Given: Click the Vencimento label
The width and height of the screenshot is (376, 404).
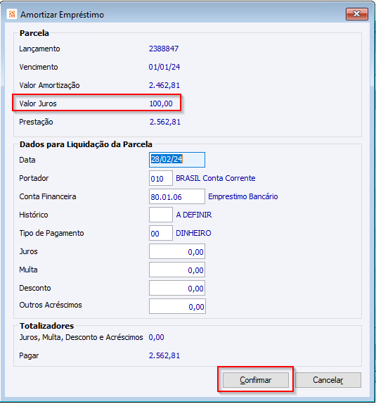Looking at the screenshot, I should coord(39,67).
